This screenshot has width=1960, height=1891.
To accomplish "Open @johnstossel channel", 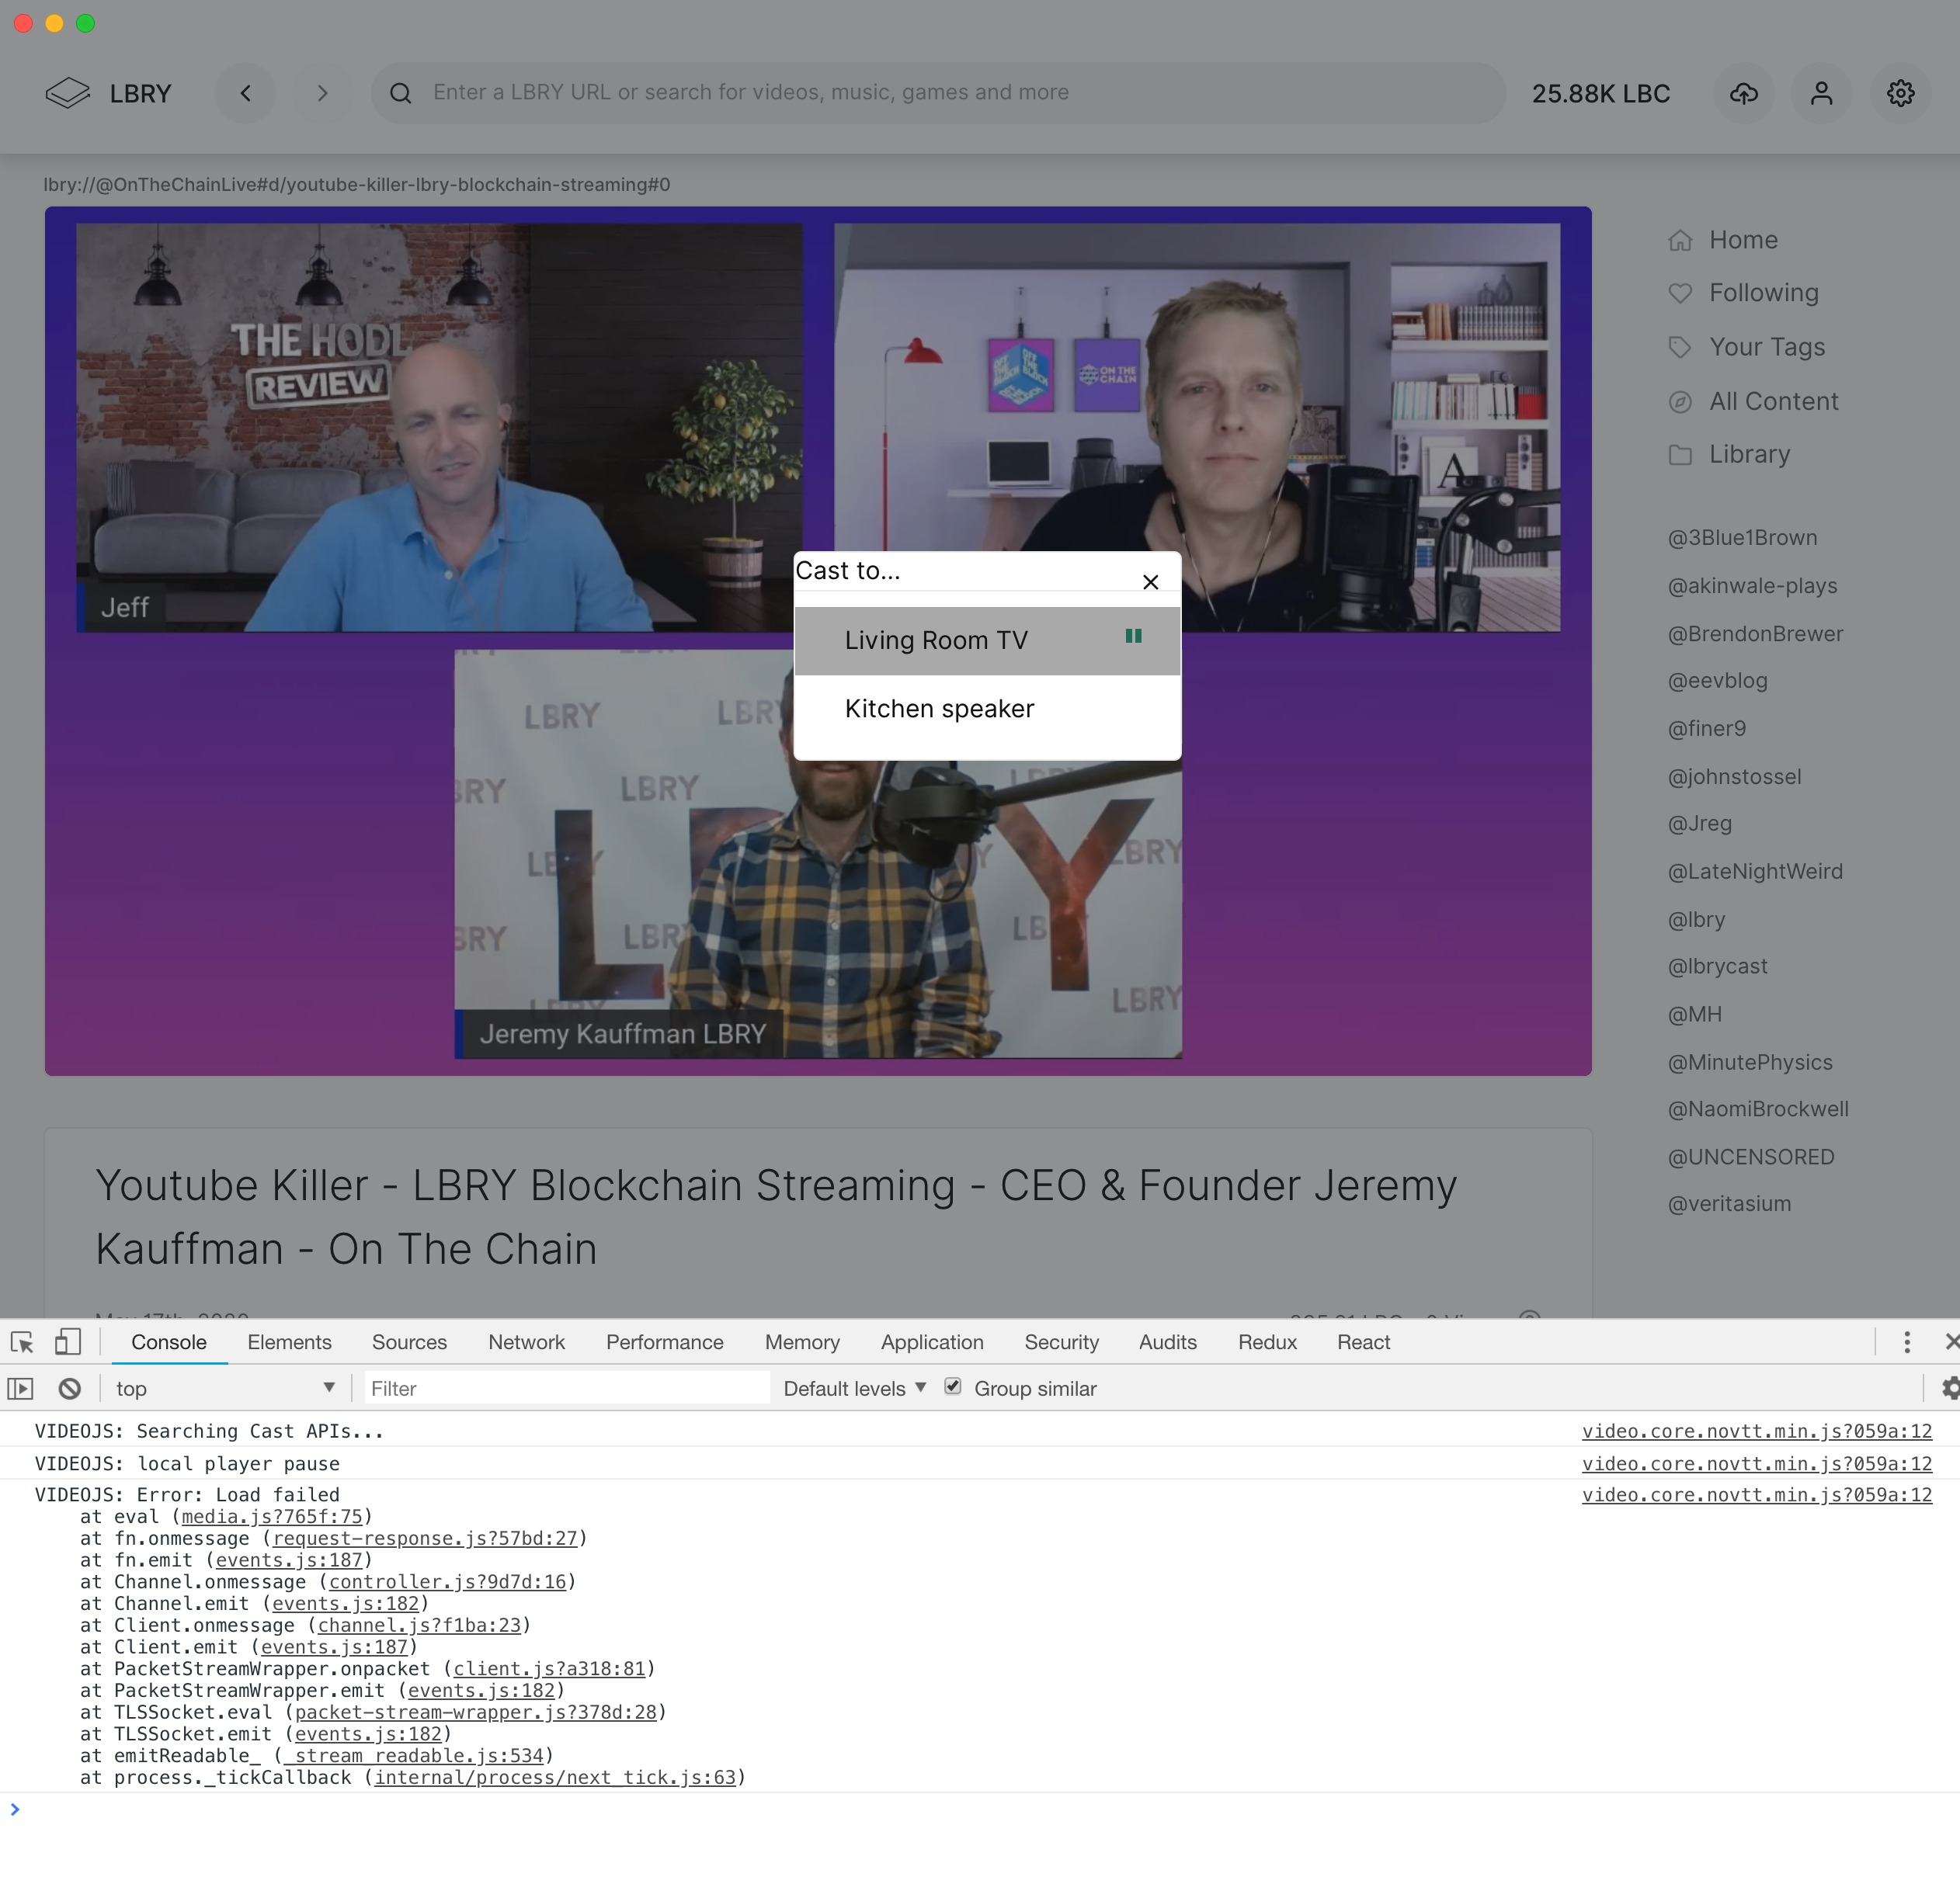I will click(1734, 776).
